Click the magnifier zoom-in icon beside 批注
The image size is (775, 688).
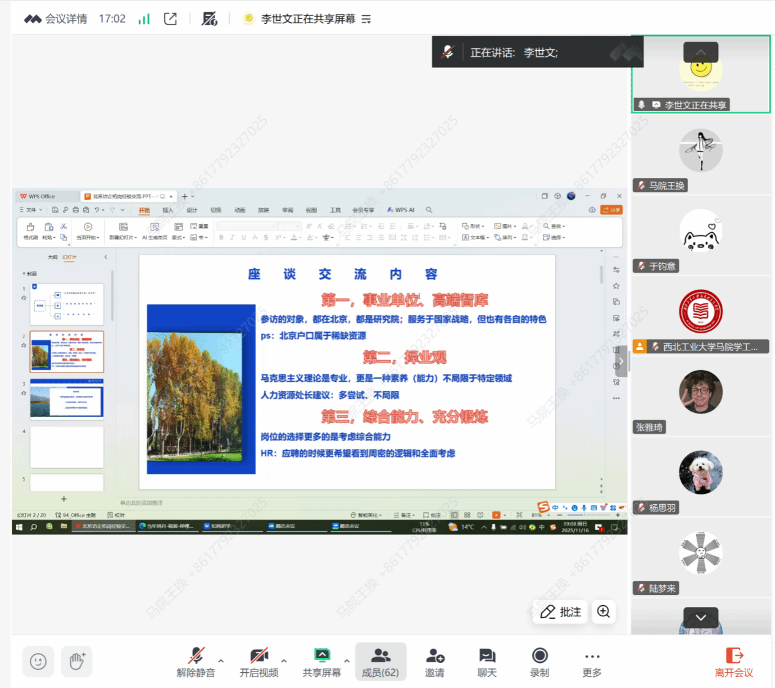pos(604,611)
